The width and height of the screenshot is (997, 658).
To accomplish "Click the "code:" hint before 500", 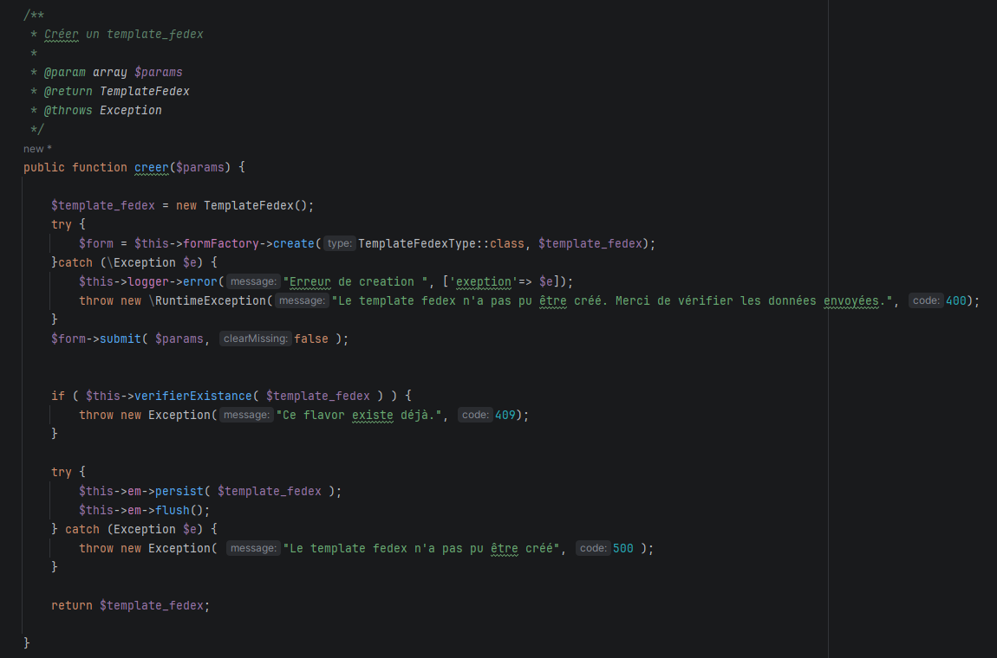I will (593, 548).
